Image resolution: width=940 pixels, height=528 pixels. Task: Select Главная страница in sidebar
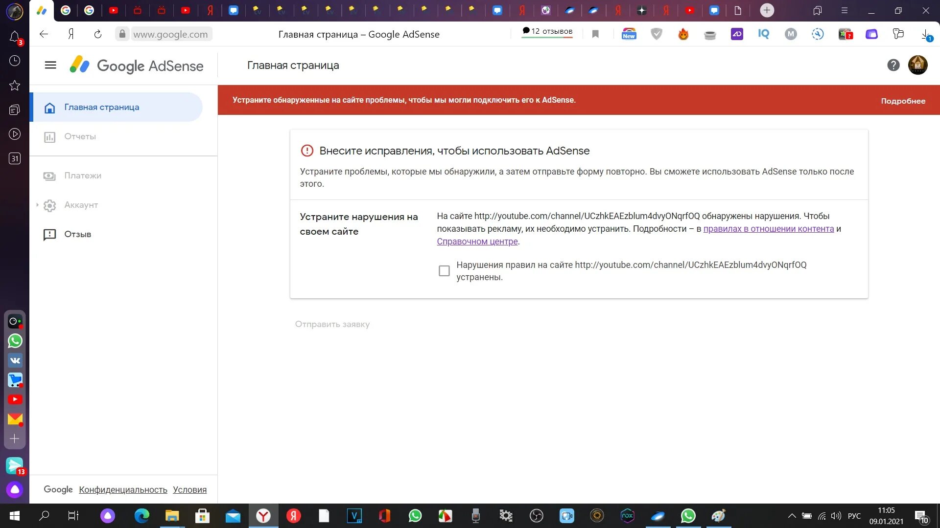tap(117, 107)
